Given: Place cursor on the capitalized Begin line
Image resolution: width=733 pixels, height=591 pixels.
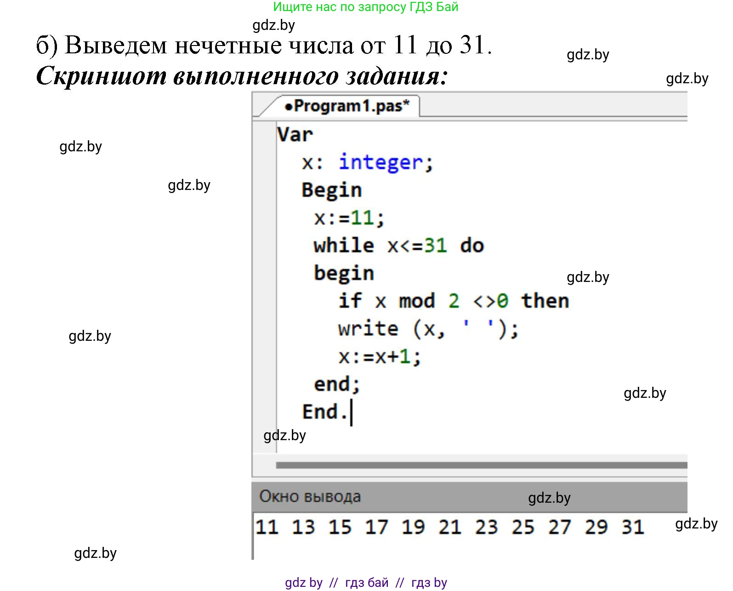Looking at the screenshot, I should tap(331, 190).
